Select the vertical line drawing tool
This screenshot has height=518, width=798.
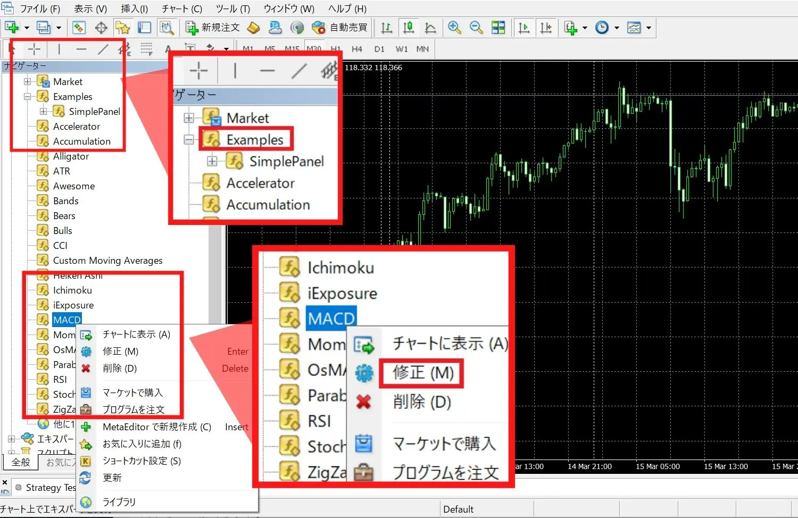pyautogui.click(x=59, y=48)
